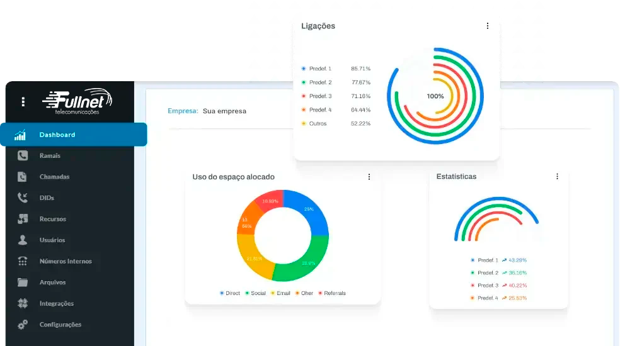The height and width of the screenshot is (346, 625).
Task: Select Dashboard in the sidebar menu
Action: (57, 135)
